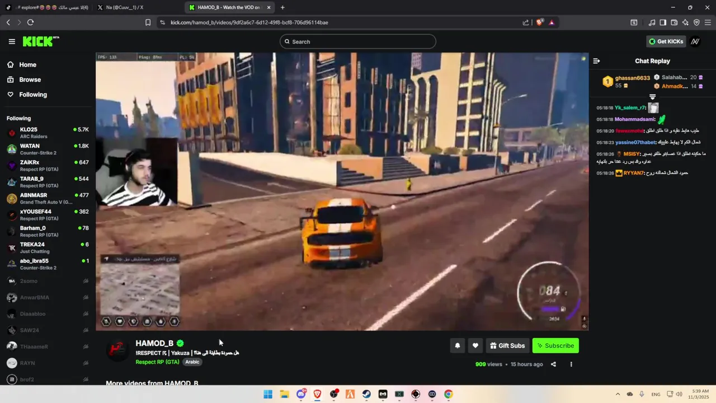Open WATAN channel in Following list

[x=48, y=149]
